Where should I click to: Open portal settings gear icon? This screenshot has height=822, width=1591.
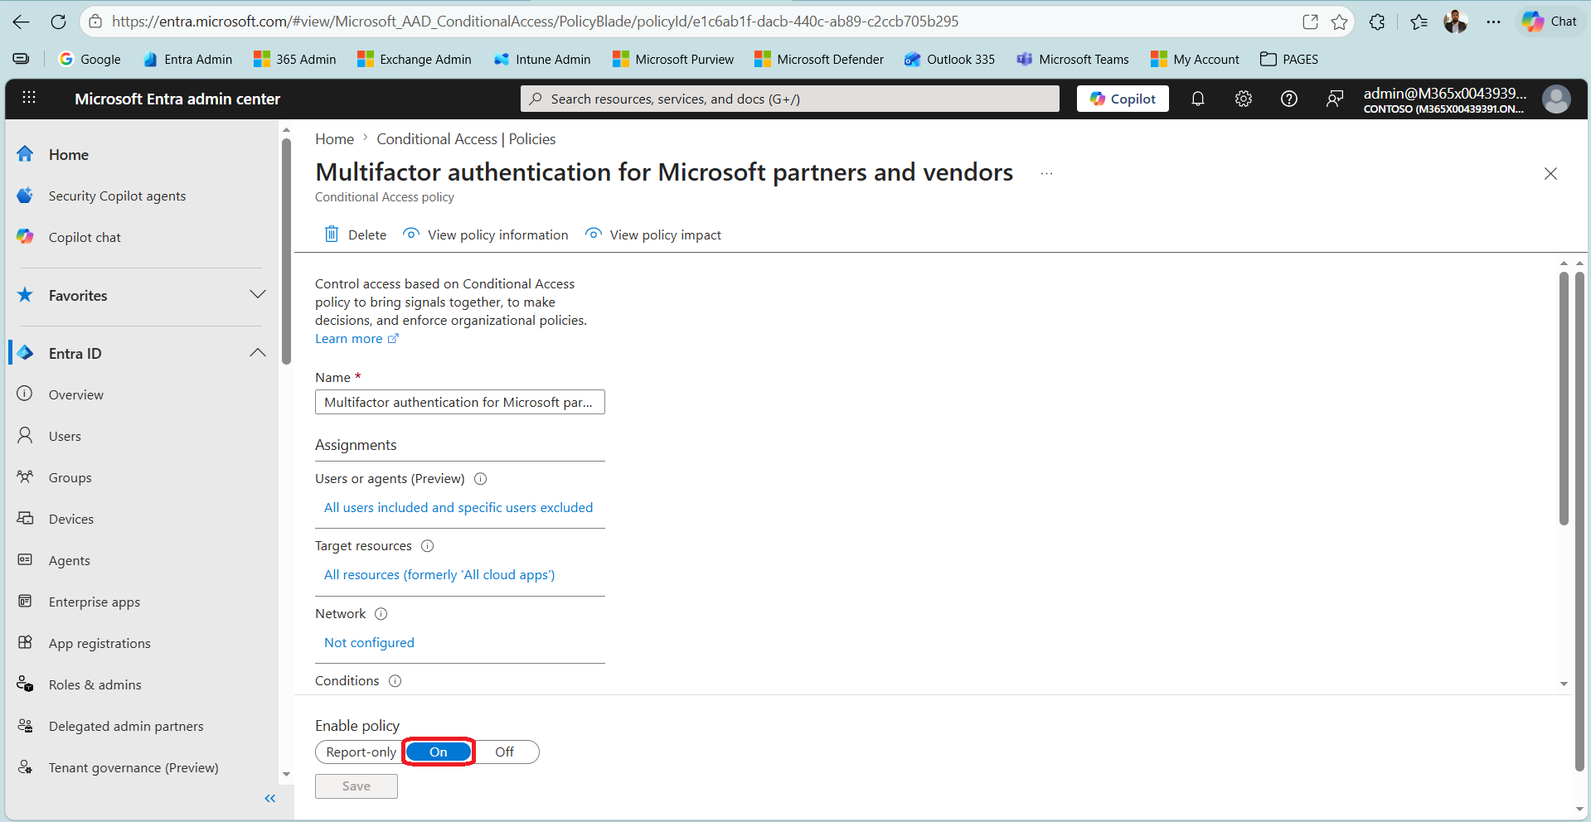pyautogui.click(x=1243, y=99)
